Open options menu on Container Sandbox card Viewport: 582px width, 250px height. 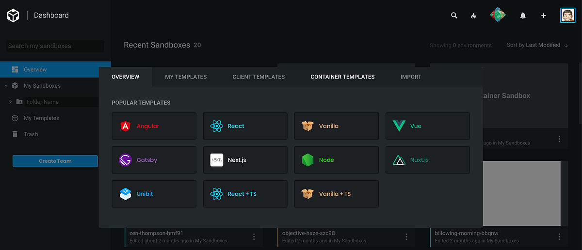pos(559,139)
